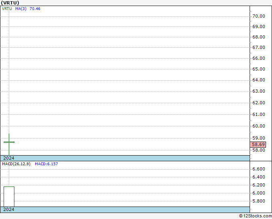
Task: Click the MACD histogram bar
Action: (9, 197)
